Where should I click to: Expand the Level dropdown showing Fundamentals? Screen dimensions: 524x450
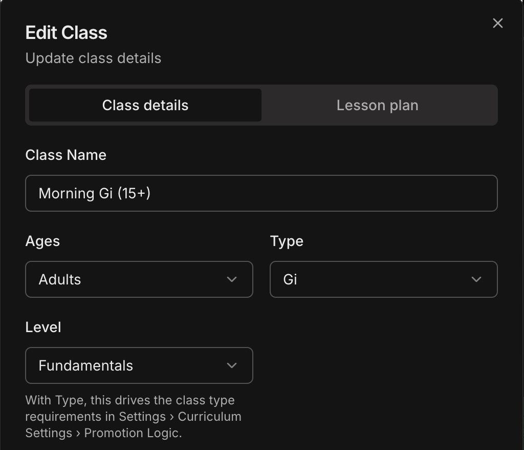coord(139,365)
